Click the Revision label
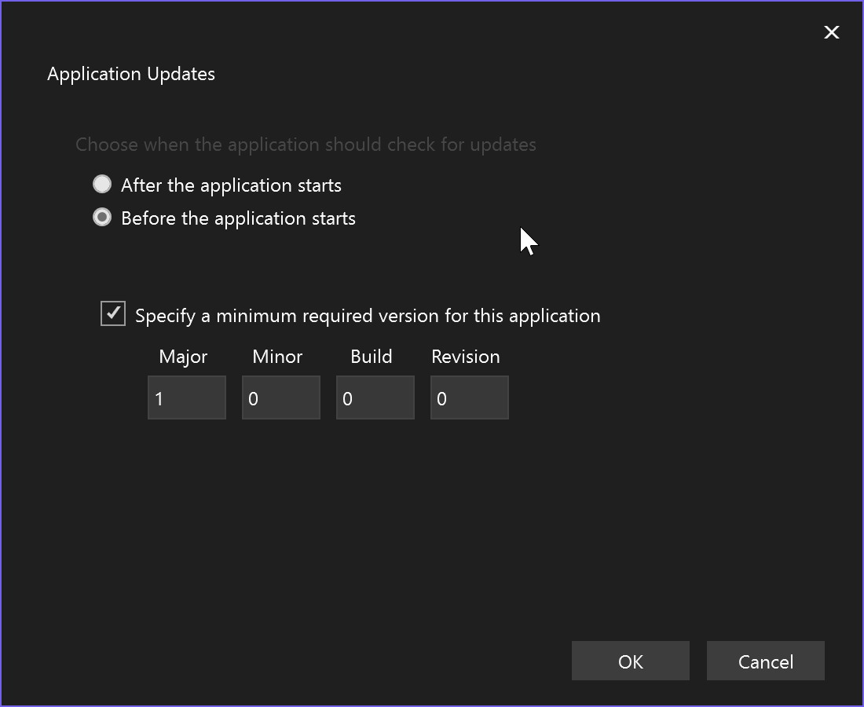The height and width of the screenshot is (707, 864). [x=466, y=357]
